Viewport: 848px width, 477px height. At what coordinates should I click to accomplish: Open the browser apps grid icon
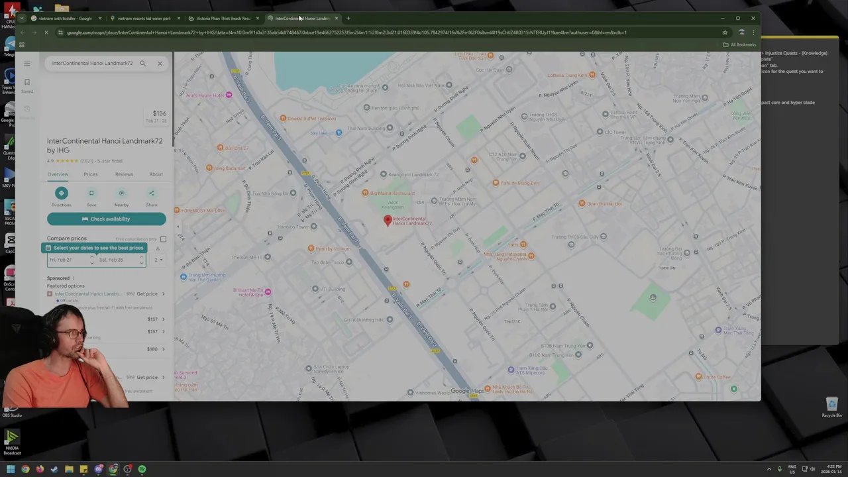click(22, 45)
